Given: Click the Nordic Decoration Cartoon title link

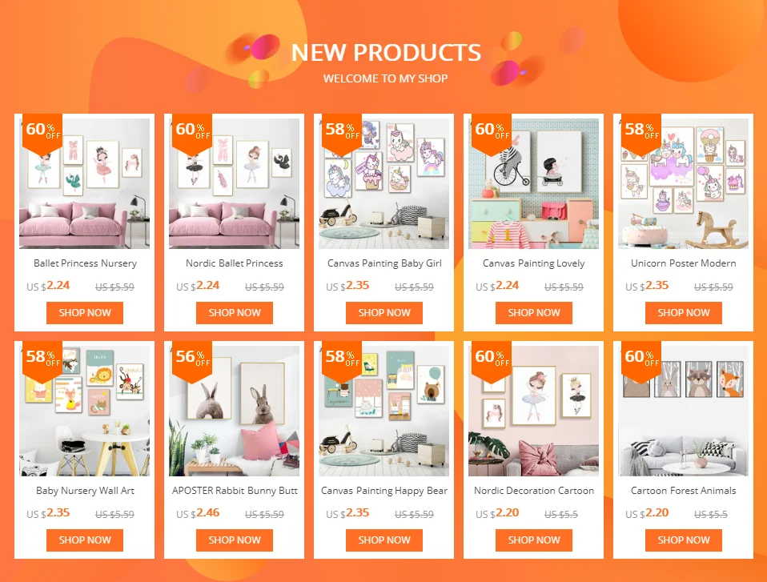Looking at the screenshot, I should click(534, 491).
